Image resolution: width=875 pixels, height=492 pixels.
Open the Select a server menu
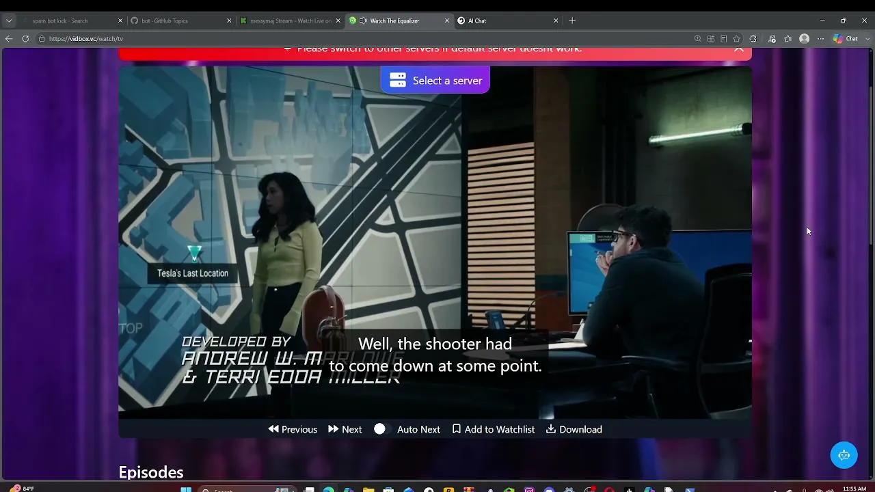[x=435, y=81]
